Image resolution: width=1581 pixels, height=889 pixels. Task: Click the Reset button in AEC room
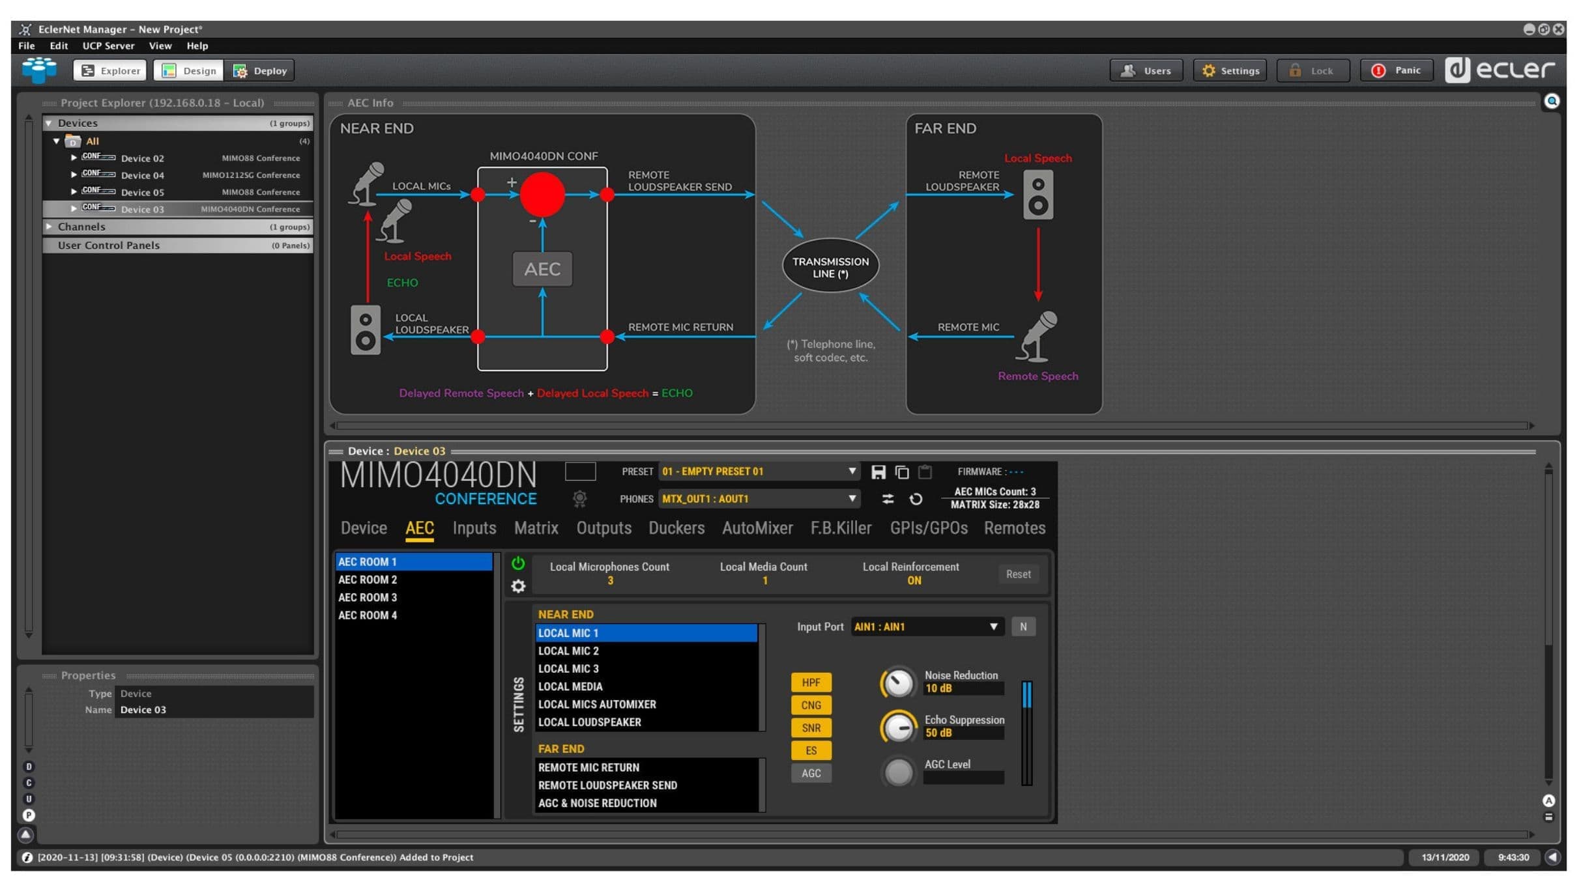[1018, 574]
